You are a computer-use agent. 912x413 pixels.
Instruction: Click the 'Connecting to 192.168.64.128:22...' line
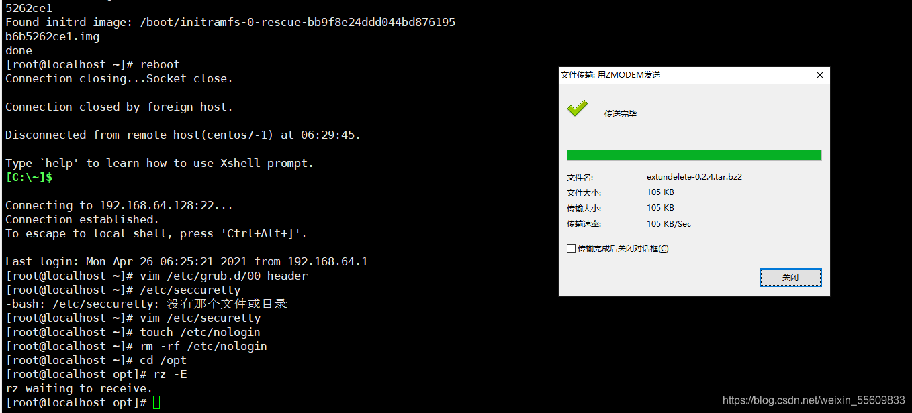coord(120,205)
